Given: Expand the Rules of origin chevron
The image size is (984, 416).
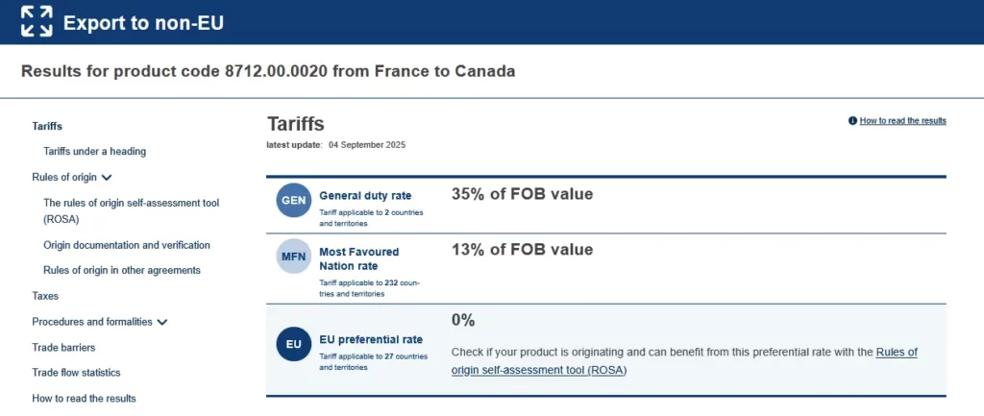Looking at the screenshot, I should (x=107, y=177).
